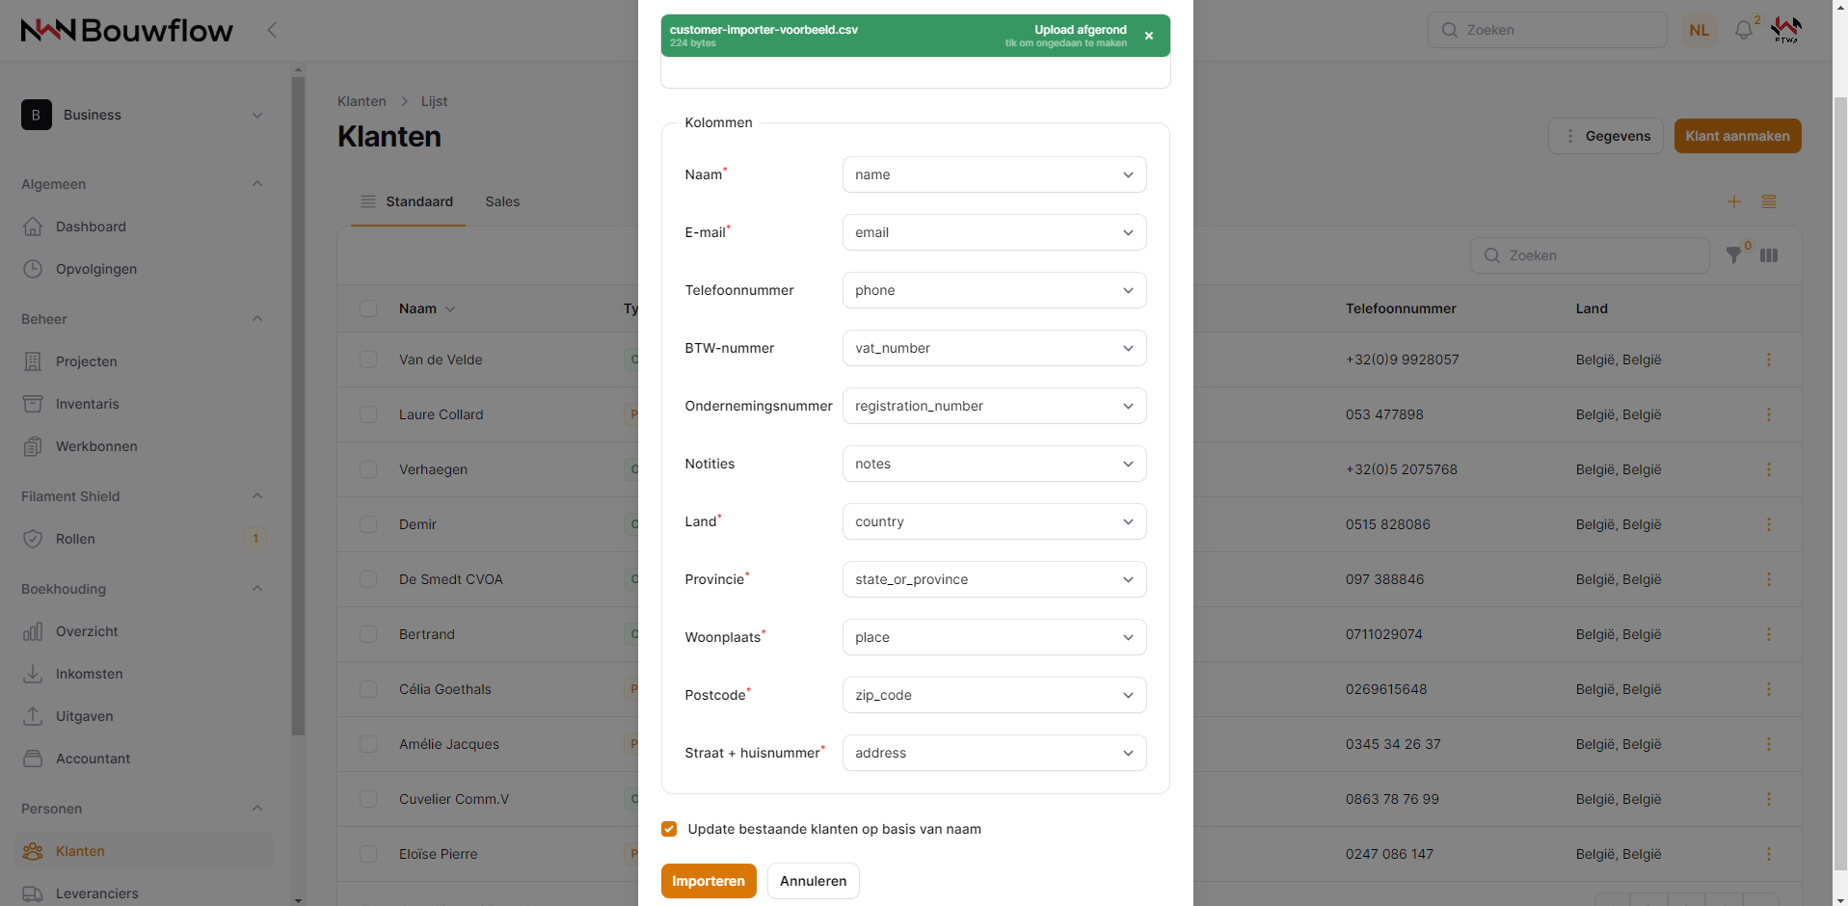Click the Dashboard home icon in sidebar

tap(33, 226)
